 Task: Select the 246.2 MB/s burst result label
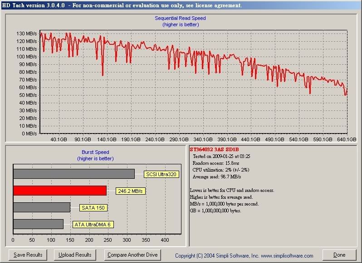coord(131,191)
